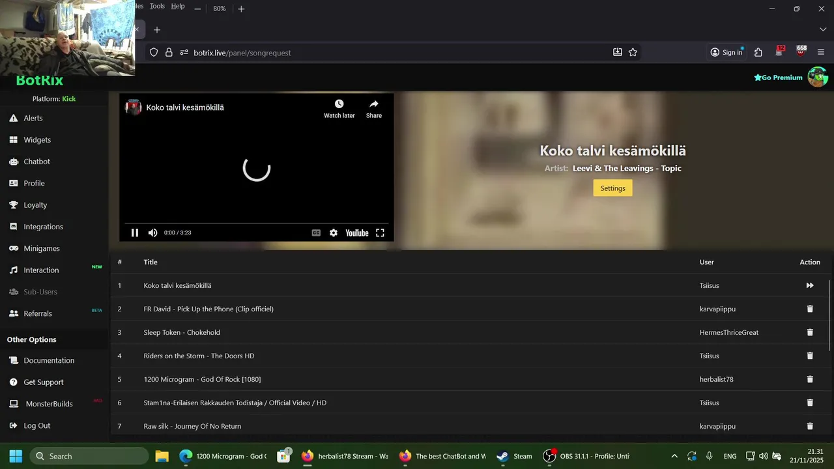Click the taskbar Search box
The height and width of the screenshot is (469, 834).
[89, 456]
